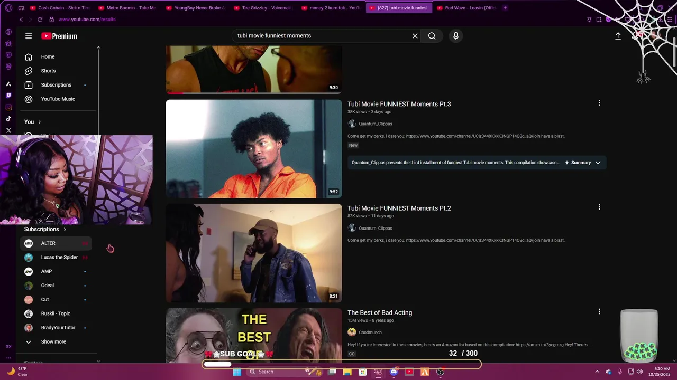Switch to Tee Grizzley Voicemail tab
The image size is (677, 380).
pos(264,8)
